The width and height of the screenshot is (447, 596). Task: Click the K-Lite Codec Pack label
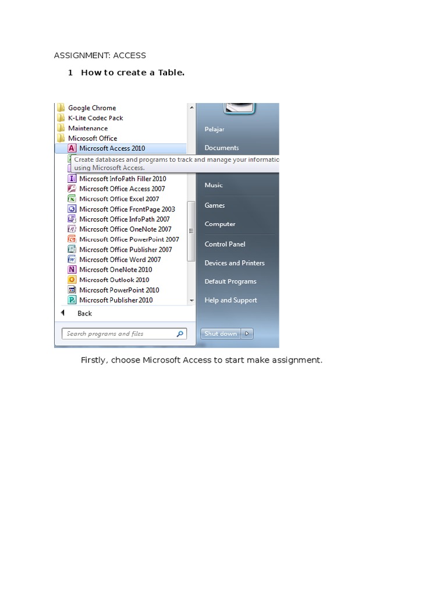pyautogui.click(x=95, y=118)
